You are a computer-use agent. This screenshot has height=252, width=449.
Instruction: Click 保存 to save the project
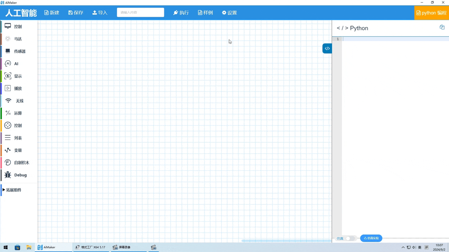76,13
